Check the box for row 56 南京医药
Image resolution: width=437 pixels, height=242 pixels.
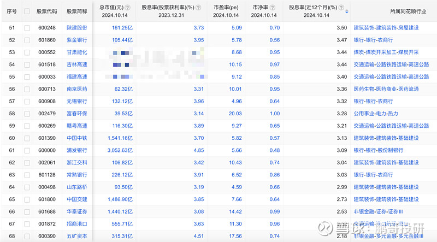click(x=27, y=89)
